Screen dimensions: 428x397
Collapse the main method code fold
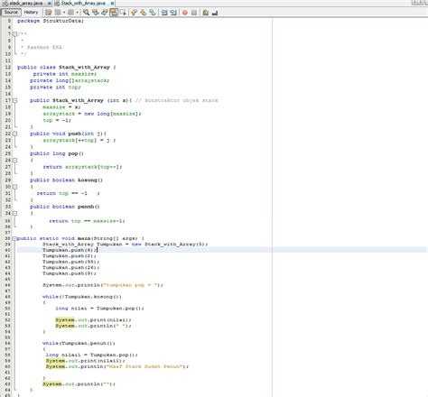click(14, 238)
